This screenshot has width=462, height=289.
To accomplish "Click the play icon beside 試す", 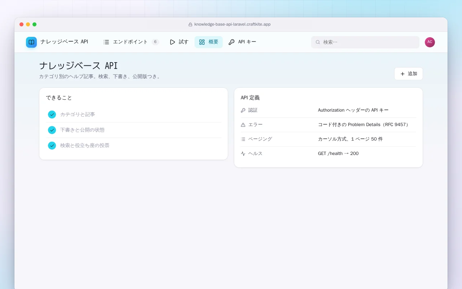I will (173, 42).
